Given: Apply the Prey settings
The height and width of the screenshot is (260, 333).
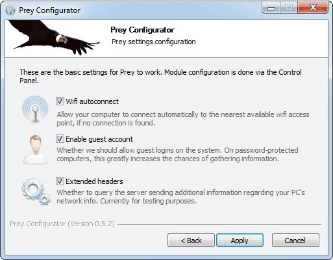Looking at the screenshot, I should tap(240, 240).
